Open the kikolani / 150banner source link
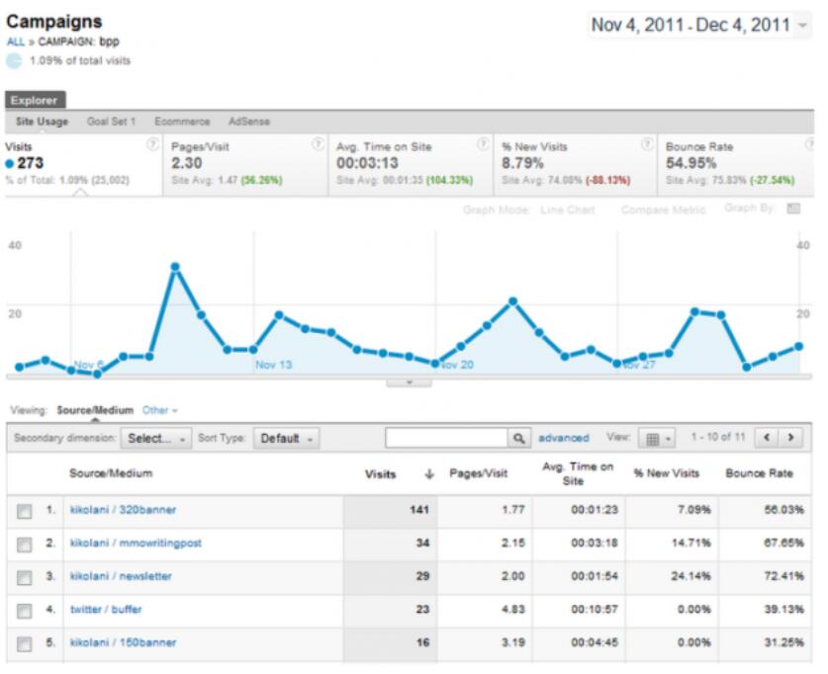The image size is (828, 674). pos(123,643)
